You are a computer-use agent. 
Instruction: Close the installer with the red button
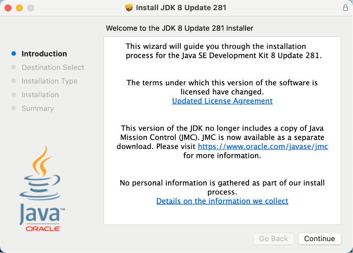point(8,8)
